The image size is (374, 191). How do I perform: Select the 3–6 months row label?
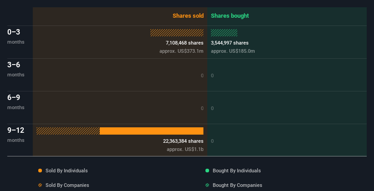click(14, 65)
